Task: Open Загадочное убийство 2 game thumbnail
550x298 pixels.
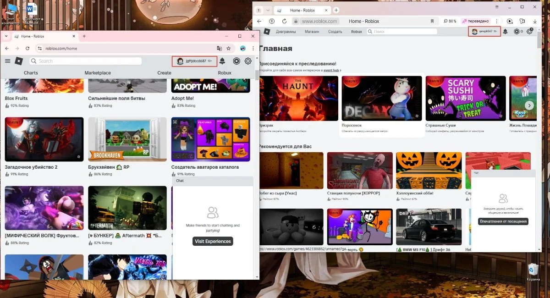Action: point(44,139)
